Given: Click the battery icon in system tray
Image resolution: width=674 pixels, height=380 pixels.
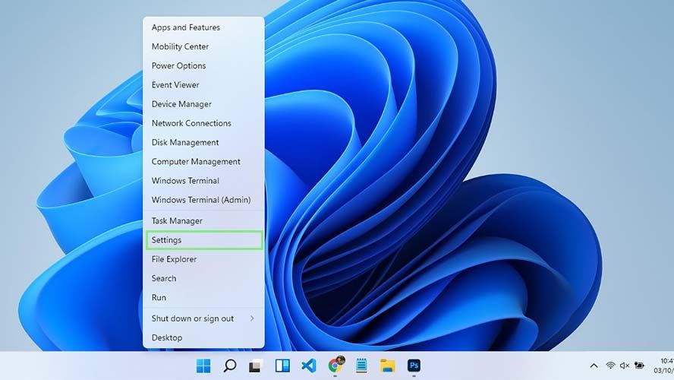Looking at the screenshot, I should (x=640, y=366).
